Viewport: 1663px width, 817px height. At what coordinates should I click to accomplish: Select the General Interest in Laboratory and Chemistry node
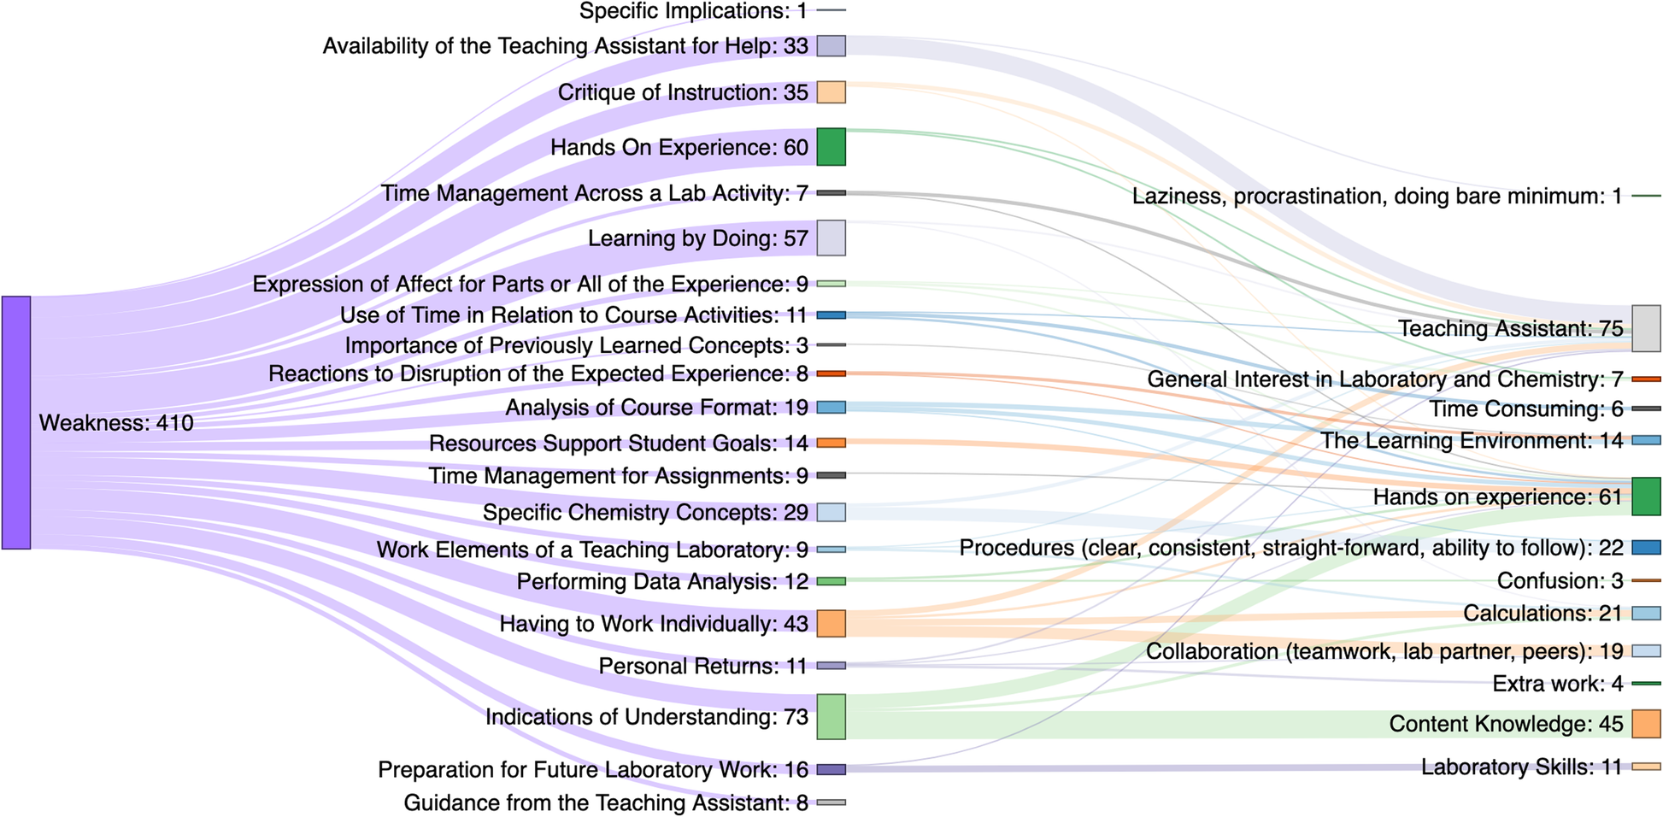click(x=1646, y=379)
